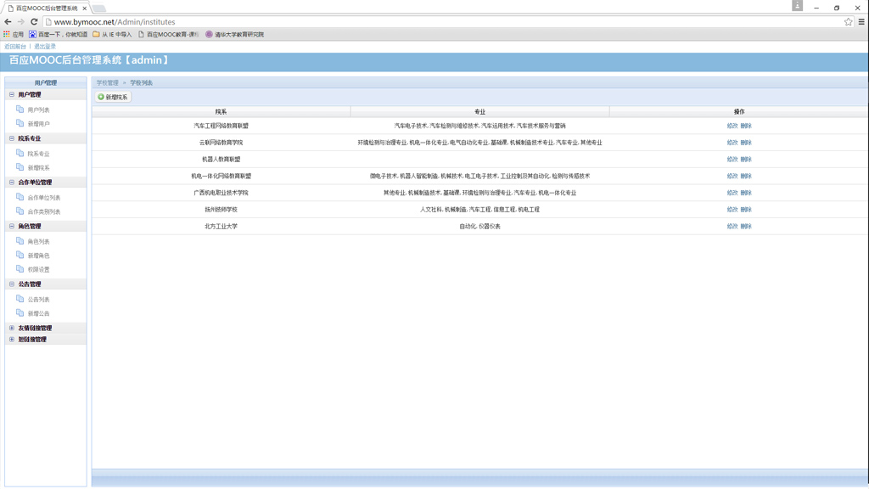This screenshot has height=489, width=869.
Task: Bookmark this page with the star icon
Action: coord(848,22)
